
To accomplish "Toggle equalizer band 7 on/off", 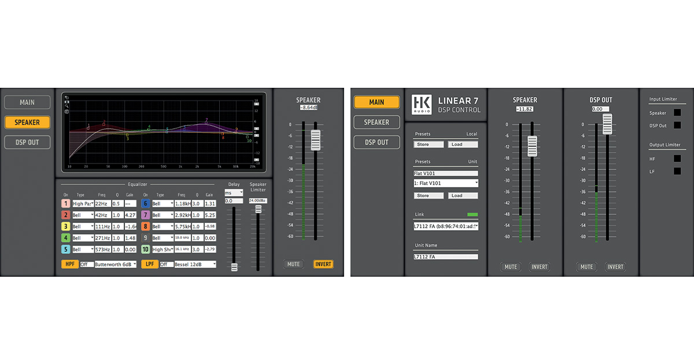I will point(146,215).
